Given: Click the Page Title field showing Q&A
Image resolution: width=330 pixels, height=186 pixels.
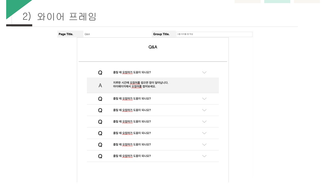Looking at the screenshot, I should (x=117, y=34).
